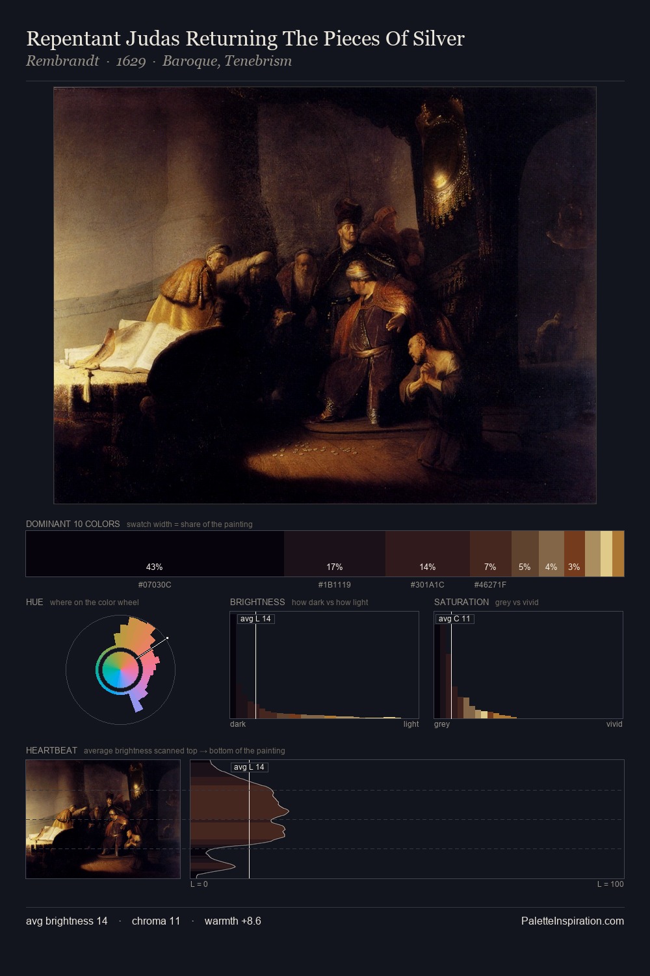The image size is (650, 976).
Task: Click the hue color wheel center
Action: (x=120, y=670)
